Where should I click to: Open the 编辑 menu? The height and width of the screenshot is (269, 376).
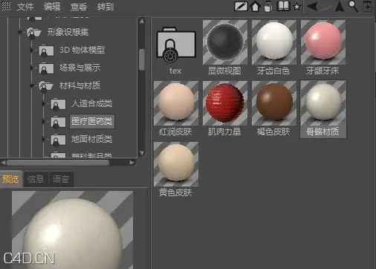coord(52,7)
